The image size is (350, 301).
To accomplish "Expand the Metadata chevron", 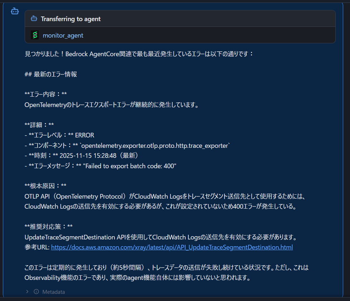I will click(27, 292).
